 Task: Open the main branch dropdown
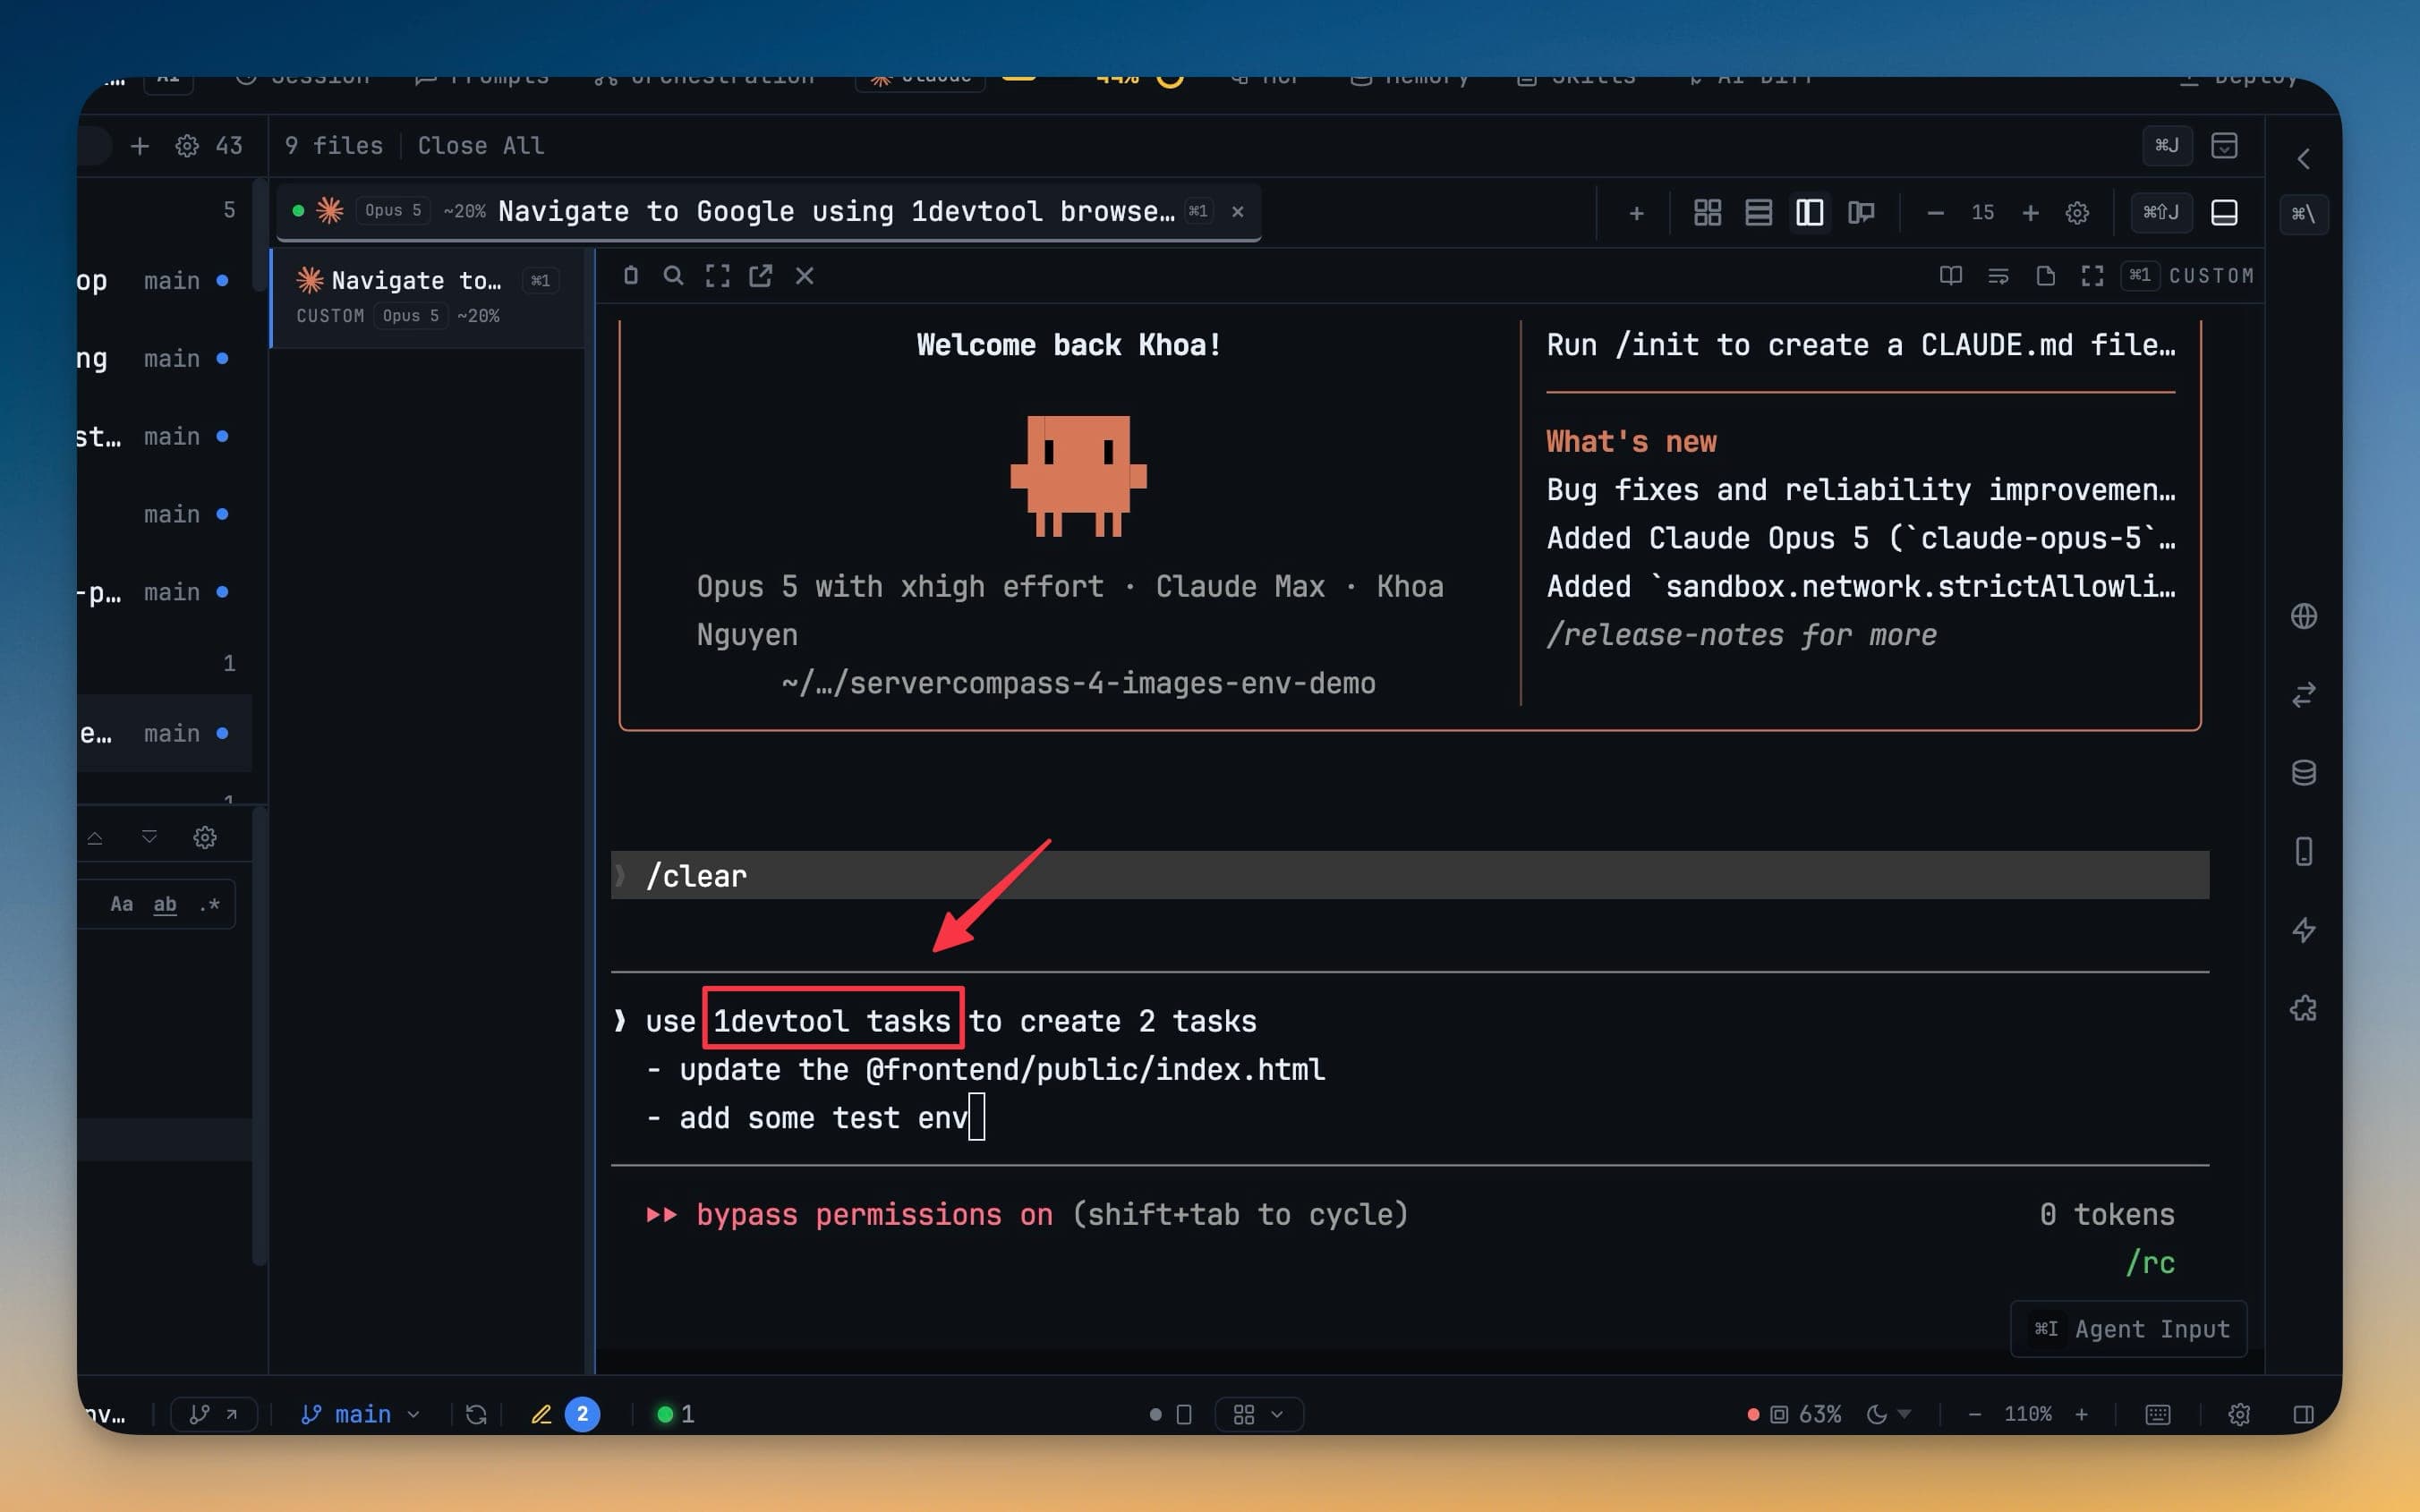tap(360, 1414)
